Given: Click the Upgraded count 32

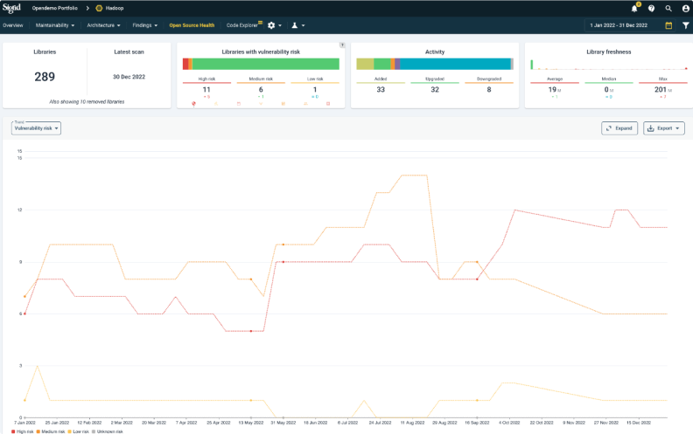Looking at the screenshot, I should (x=435, y=90).
